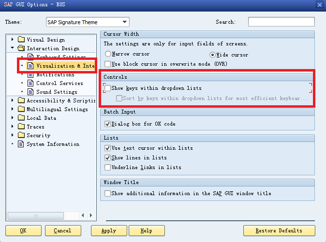Click the Multilingual Settings folder icon
The height and width of the screenshot is (242, 326).
pyautogui.click(x=21, y=109)
